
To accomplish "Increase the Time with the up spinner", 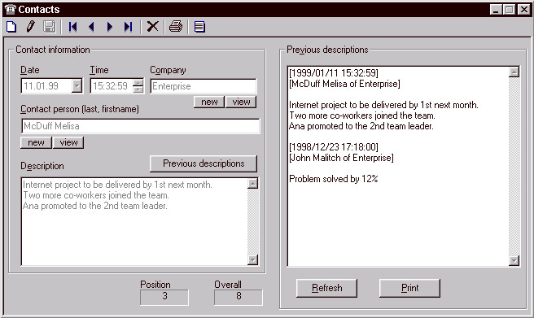I will pyautogui.click(x=138, y=83).
